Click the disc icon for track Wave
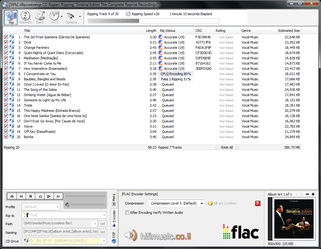 (12, 126)
